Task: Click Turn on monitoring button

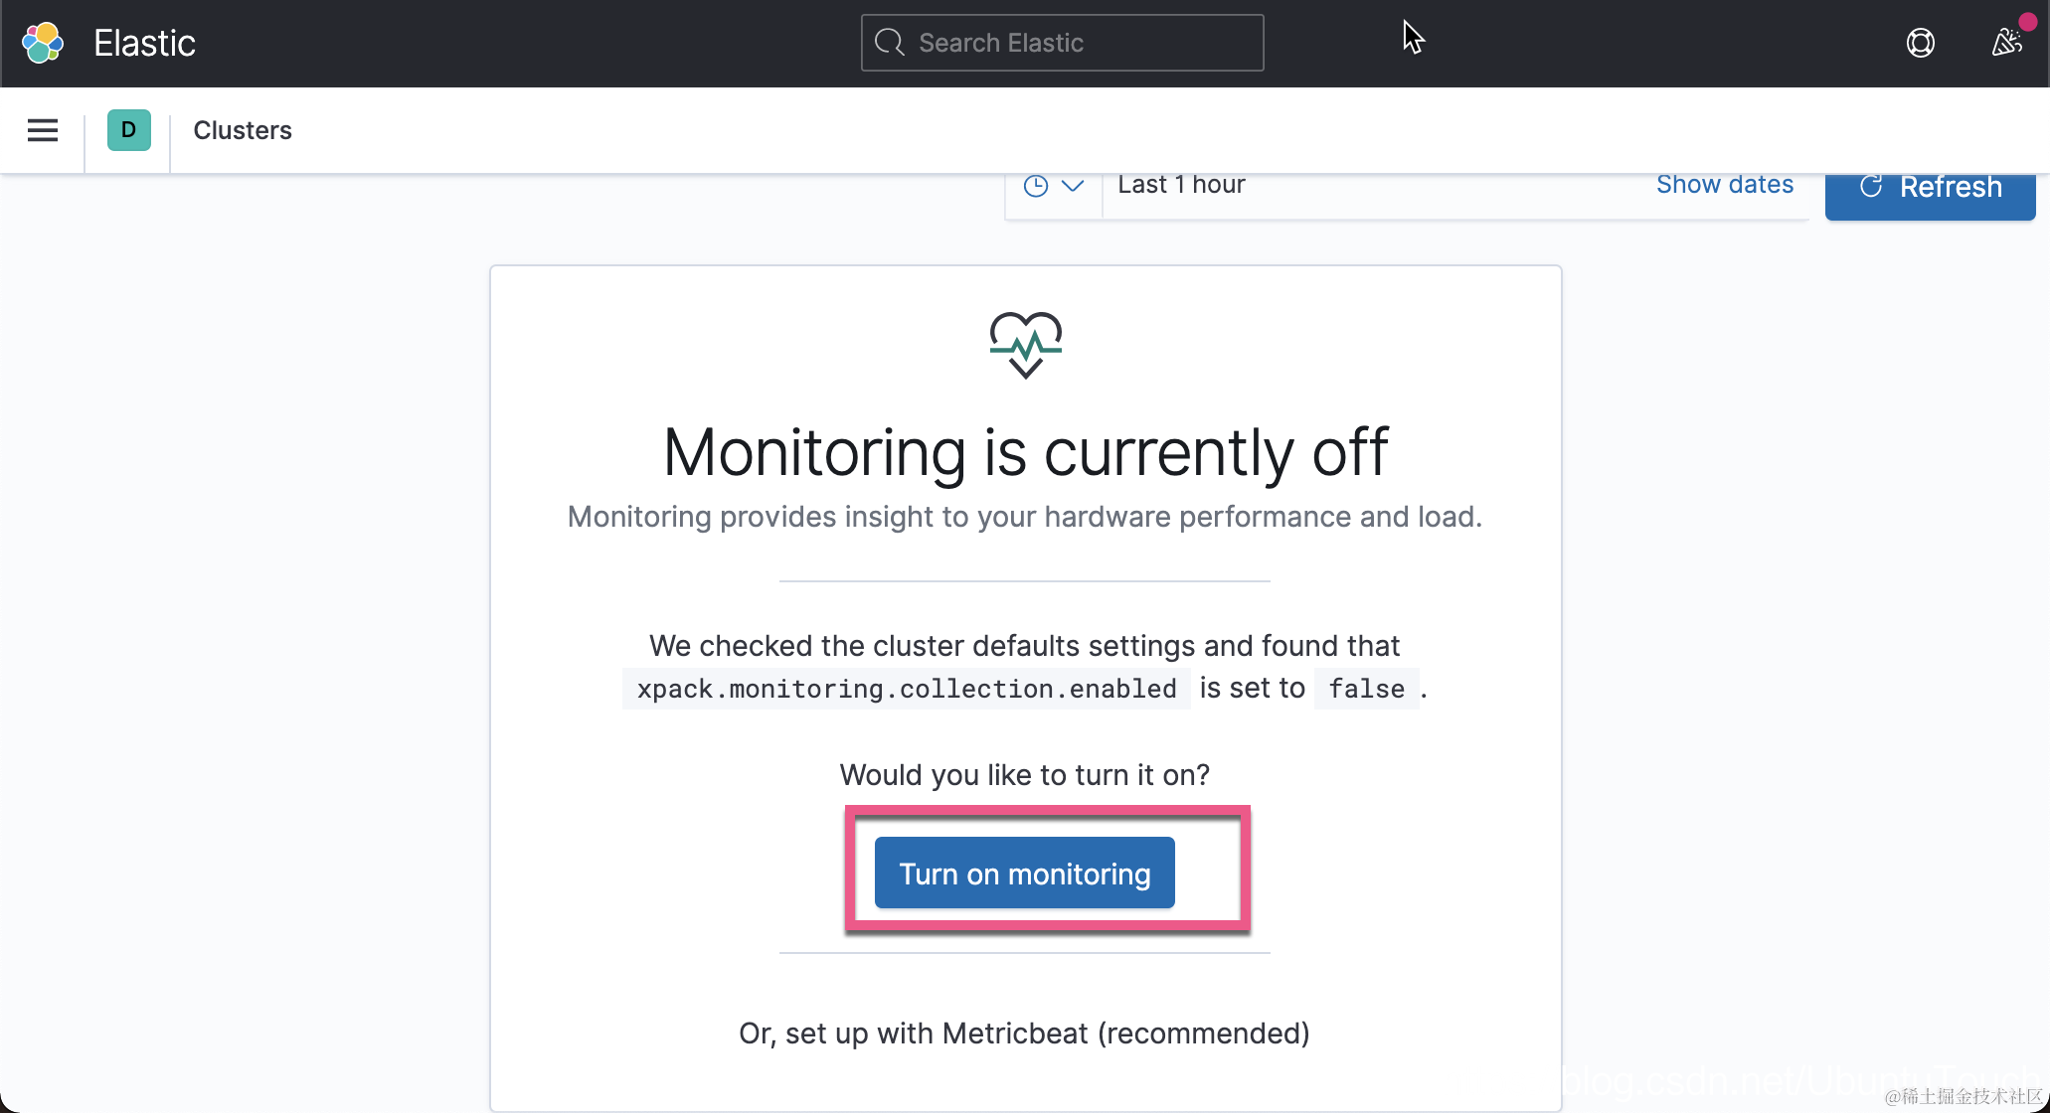Action: point(1025,874)
